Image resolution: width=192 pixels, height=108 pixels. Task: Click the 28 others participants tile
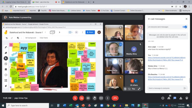pos(134,83)
